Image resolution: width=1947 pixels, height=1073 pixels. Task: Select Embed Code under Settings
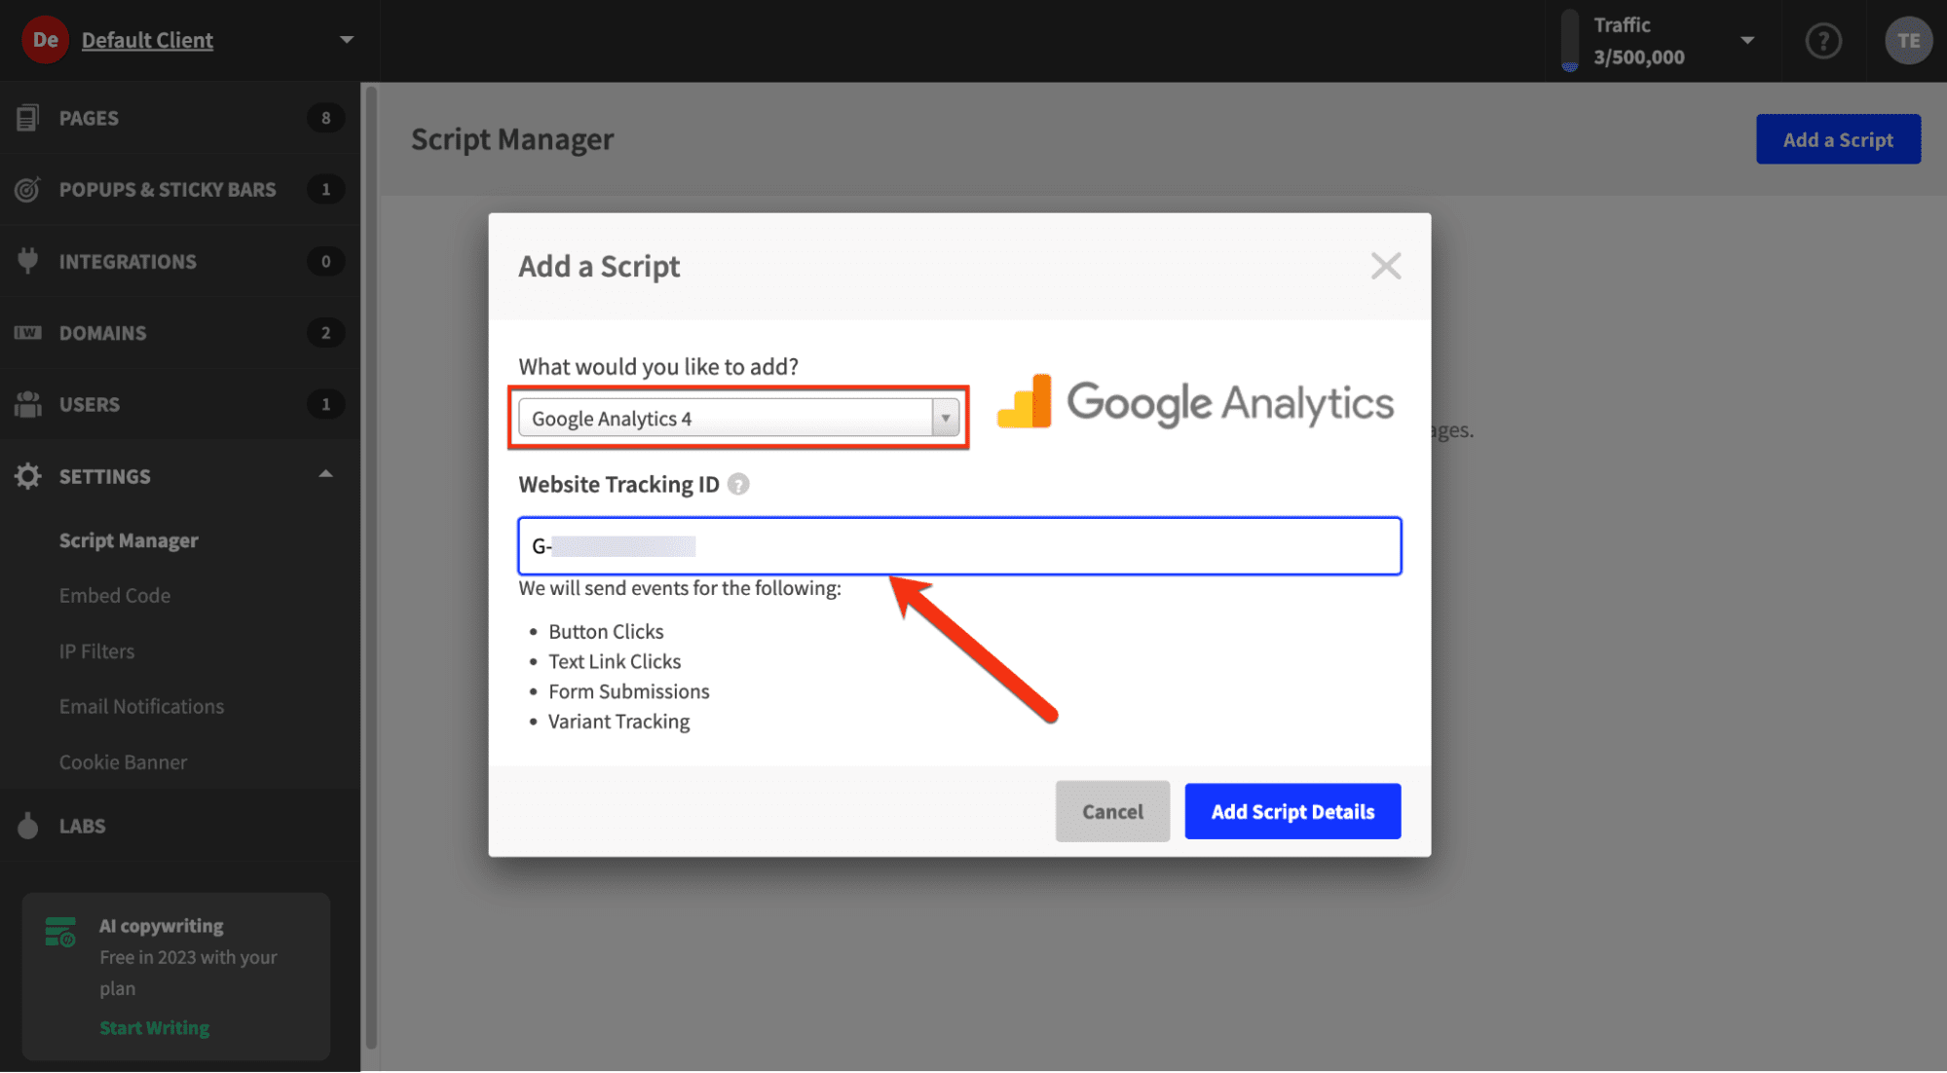[115, 595]
